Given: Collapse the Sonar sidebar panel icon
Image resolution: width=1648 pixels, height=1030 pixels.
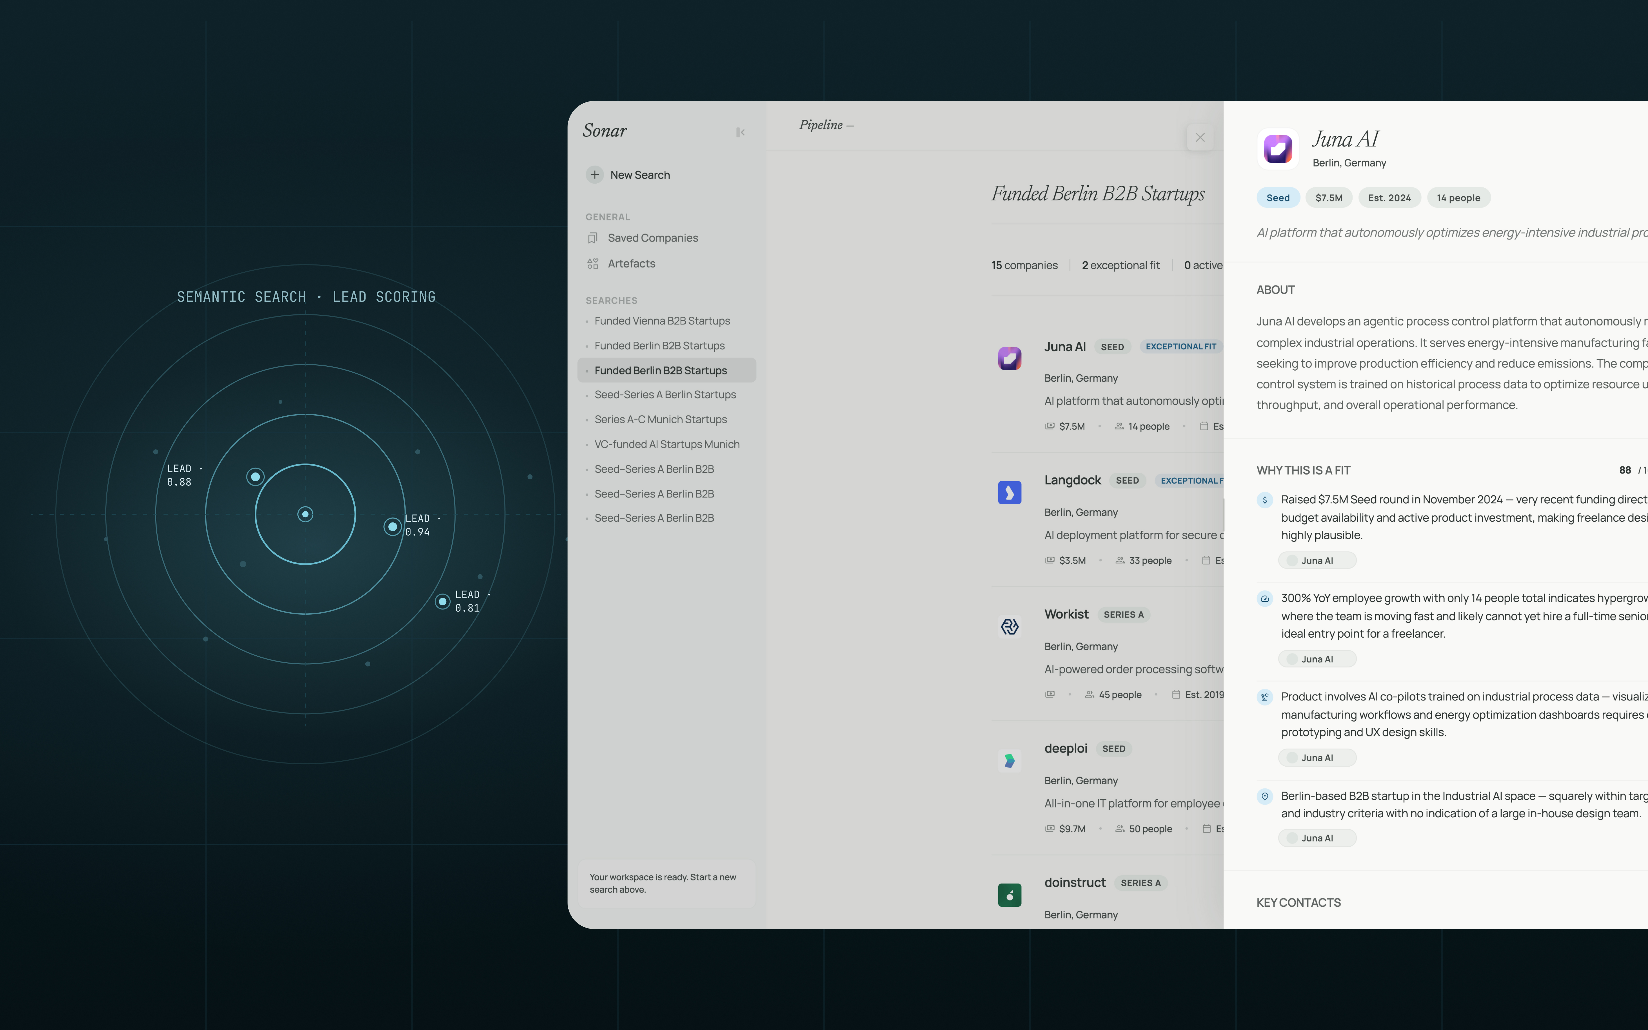Looking at the screenshot, I should coord(740,132).
